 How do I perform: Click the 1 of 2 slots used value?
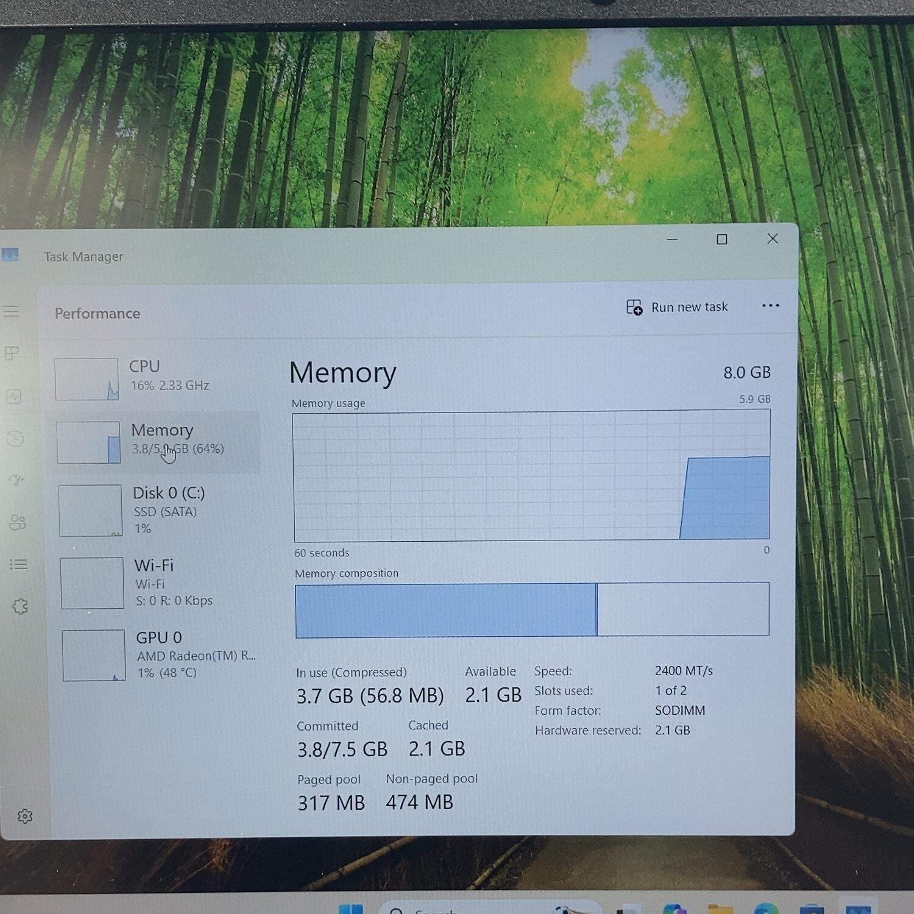671,690
